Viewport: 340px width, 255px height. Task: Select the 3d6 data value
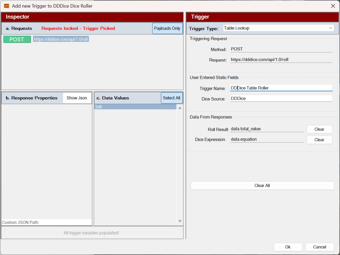[x=135, y=107]
